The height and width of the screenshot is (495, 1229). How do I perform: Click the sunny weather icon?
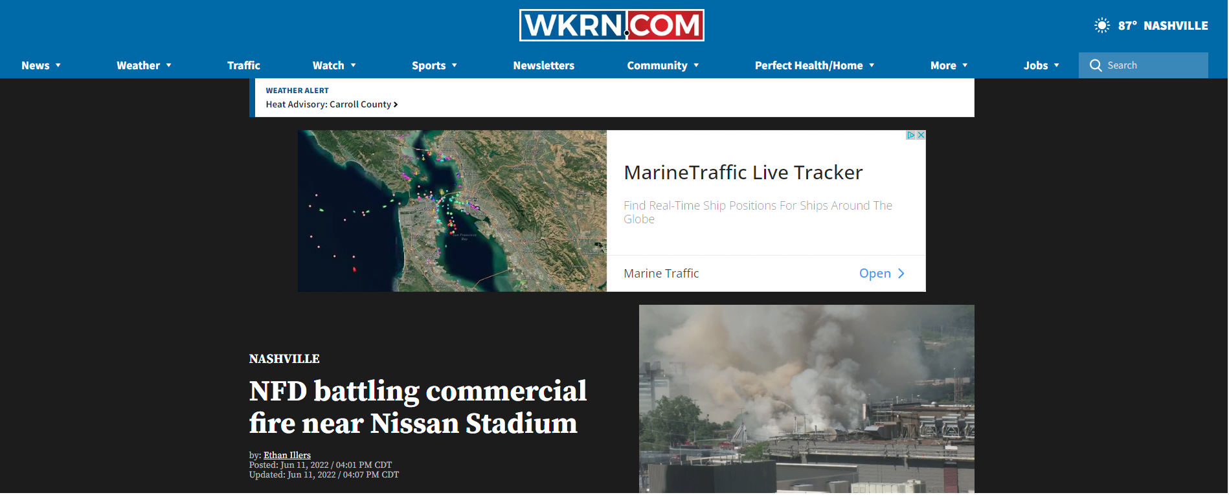(x=1101, y=26)
